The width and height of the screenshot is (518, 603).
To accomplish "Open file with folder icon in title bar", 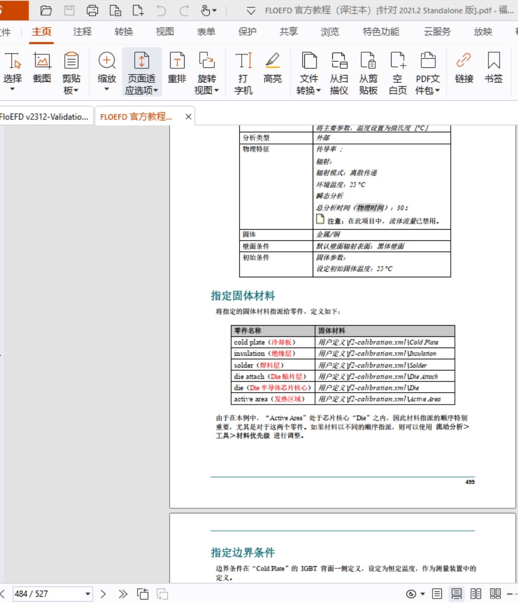I will (x=46, y=10).
